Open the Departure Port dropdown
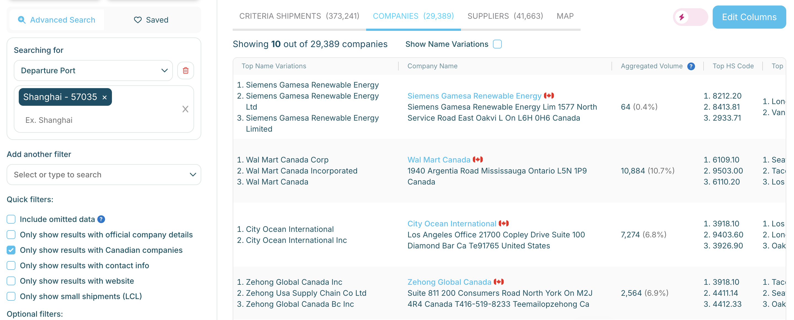The image size is (794, 320). [x=93, y=70]
